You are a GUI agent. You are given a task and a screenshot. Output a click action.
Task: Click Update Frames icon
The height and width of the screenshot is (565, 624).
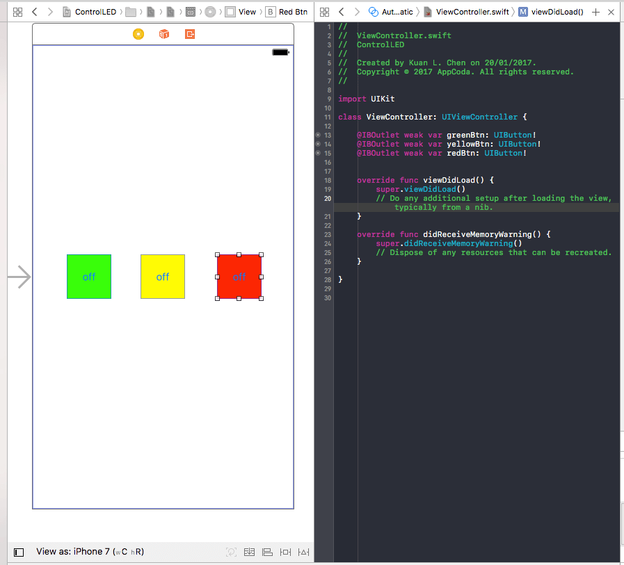(x=231, y=552)
